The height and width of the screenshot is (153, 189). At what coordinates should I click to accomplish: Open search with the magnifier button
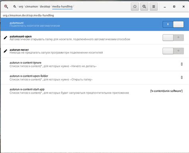click(x=144, y=6)
